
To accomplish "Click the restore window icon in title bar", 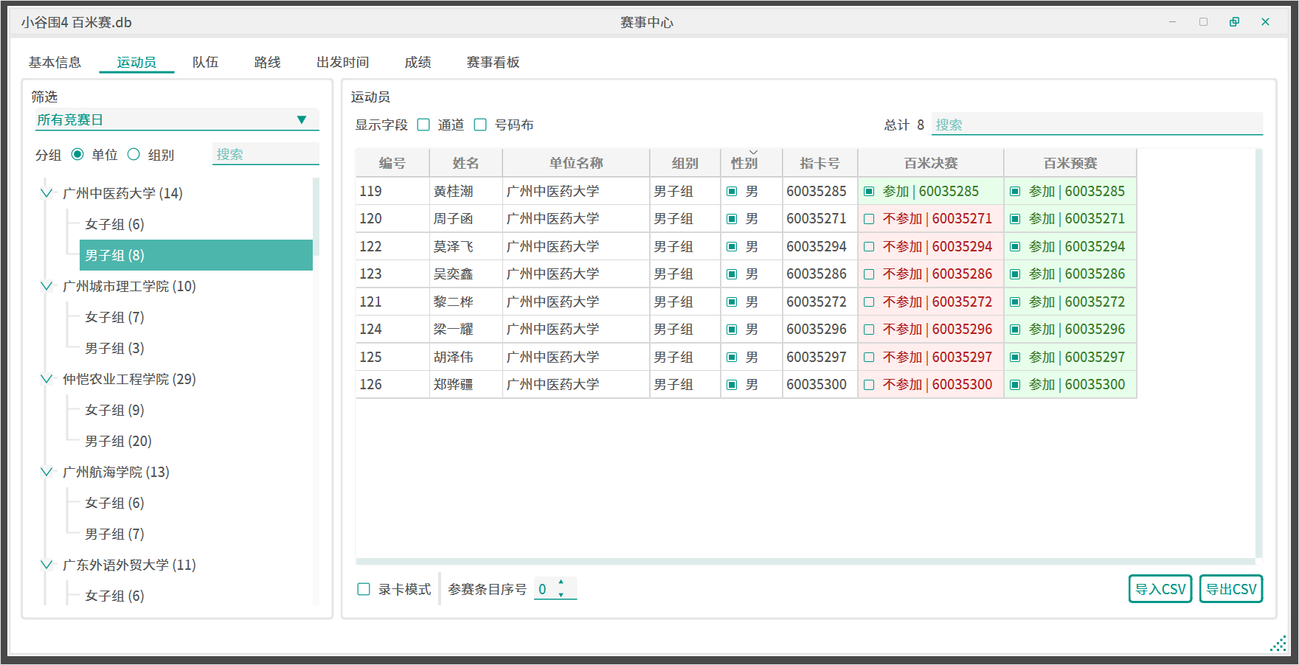I will click(1234, 22).
